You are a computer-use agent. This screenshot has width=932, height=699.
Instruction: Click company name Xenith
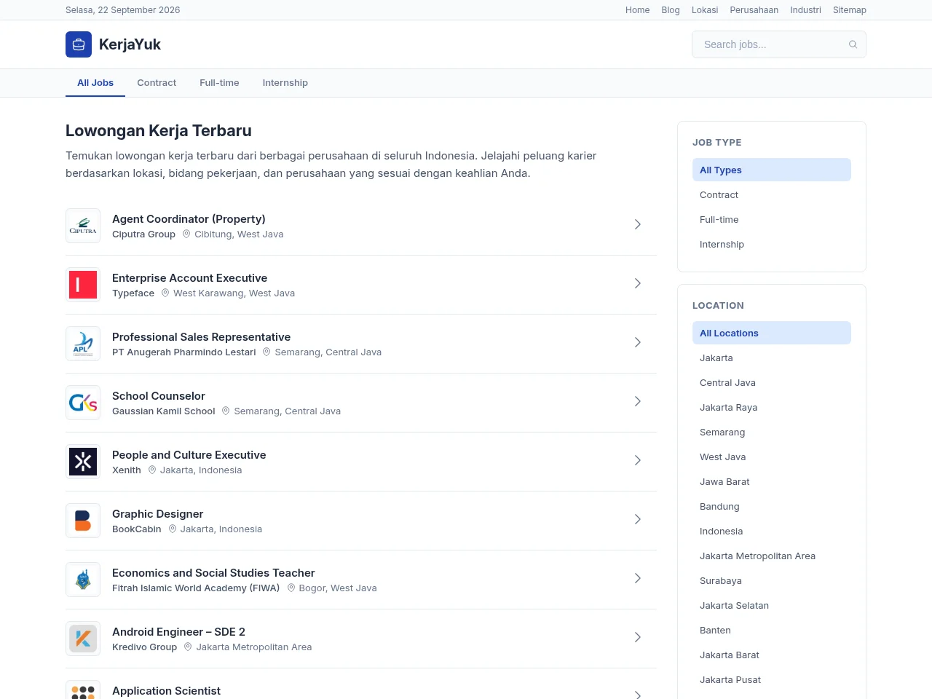tap(127, 470)
